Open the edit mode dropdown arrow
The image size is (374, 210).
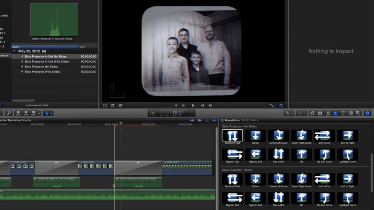point(39,114)
